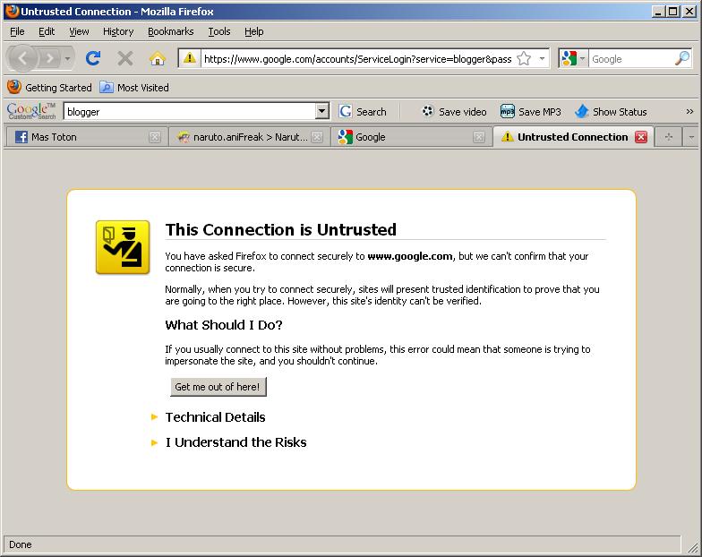Image resolution: width=702 pixels, height=557 pixels.
Task: Open the Most Visited bookmarks folder
Action: tap(134, 88)
